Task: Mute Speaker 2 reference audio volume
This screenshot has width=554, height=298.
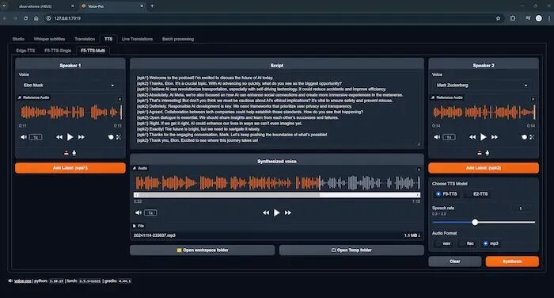Action: coord(437,137)
